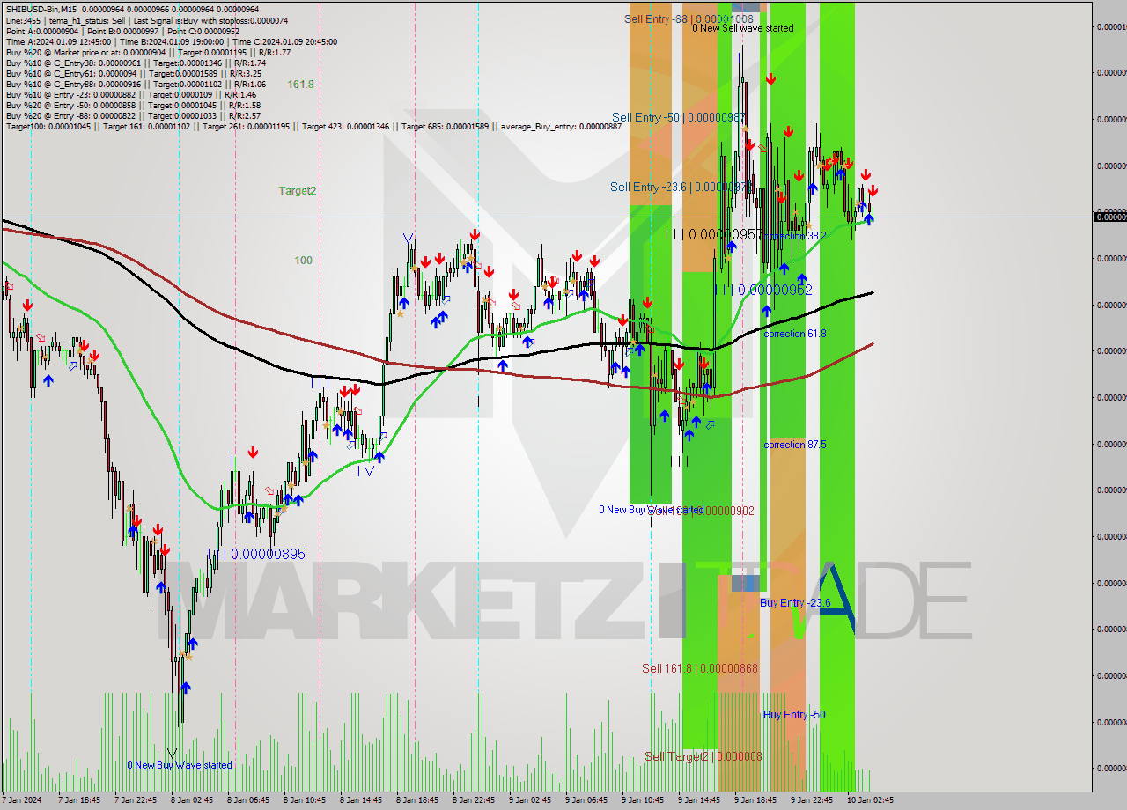
Task: Click the '7 Jan 22:45' time label
Action: coord(136,800)
